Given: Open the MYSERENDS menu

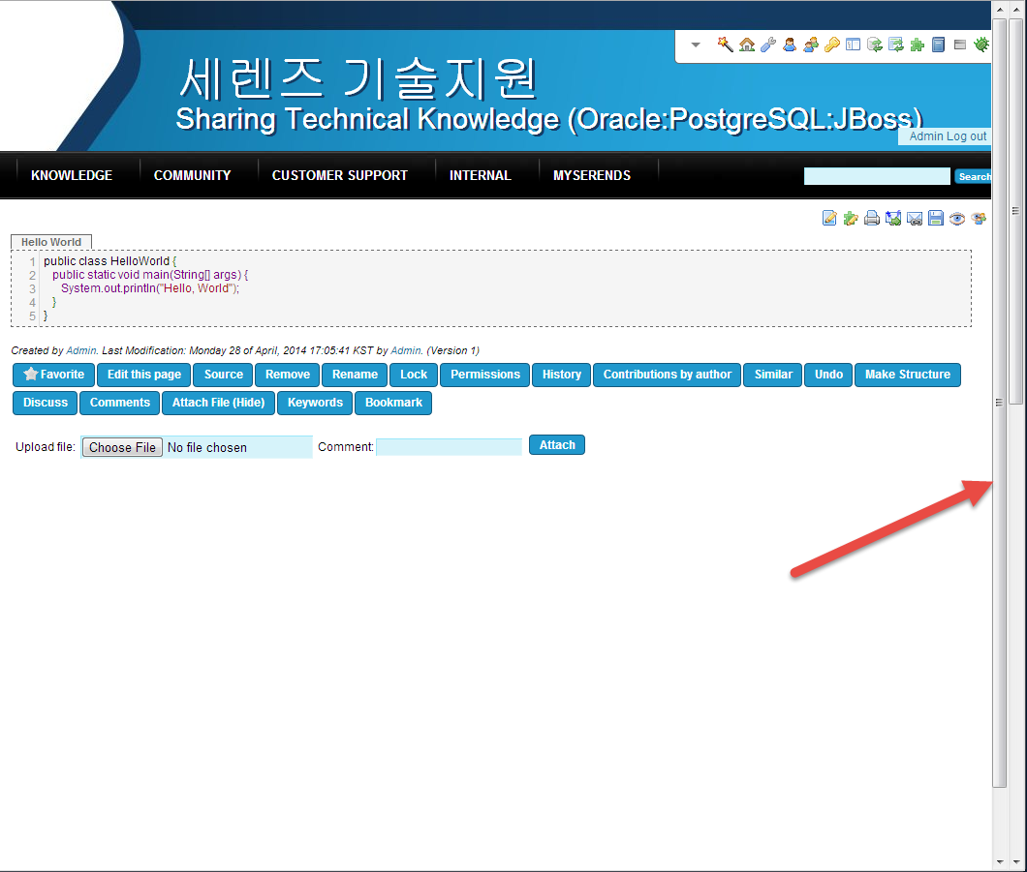Looking at the screenshot, I should 591,175.
